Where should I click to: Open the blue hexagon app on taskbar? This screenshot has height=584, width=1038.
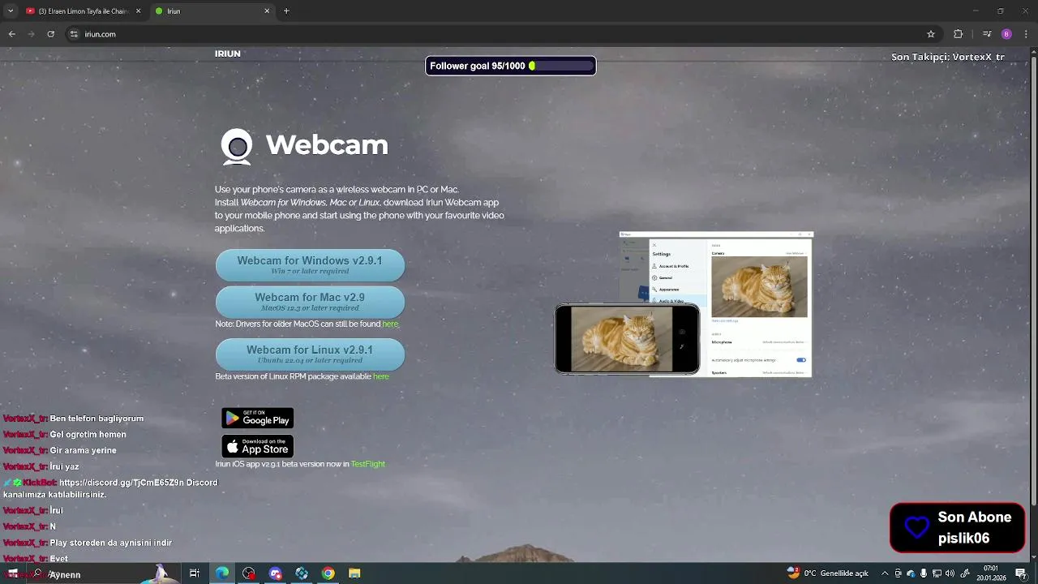tap(302, 573)
